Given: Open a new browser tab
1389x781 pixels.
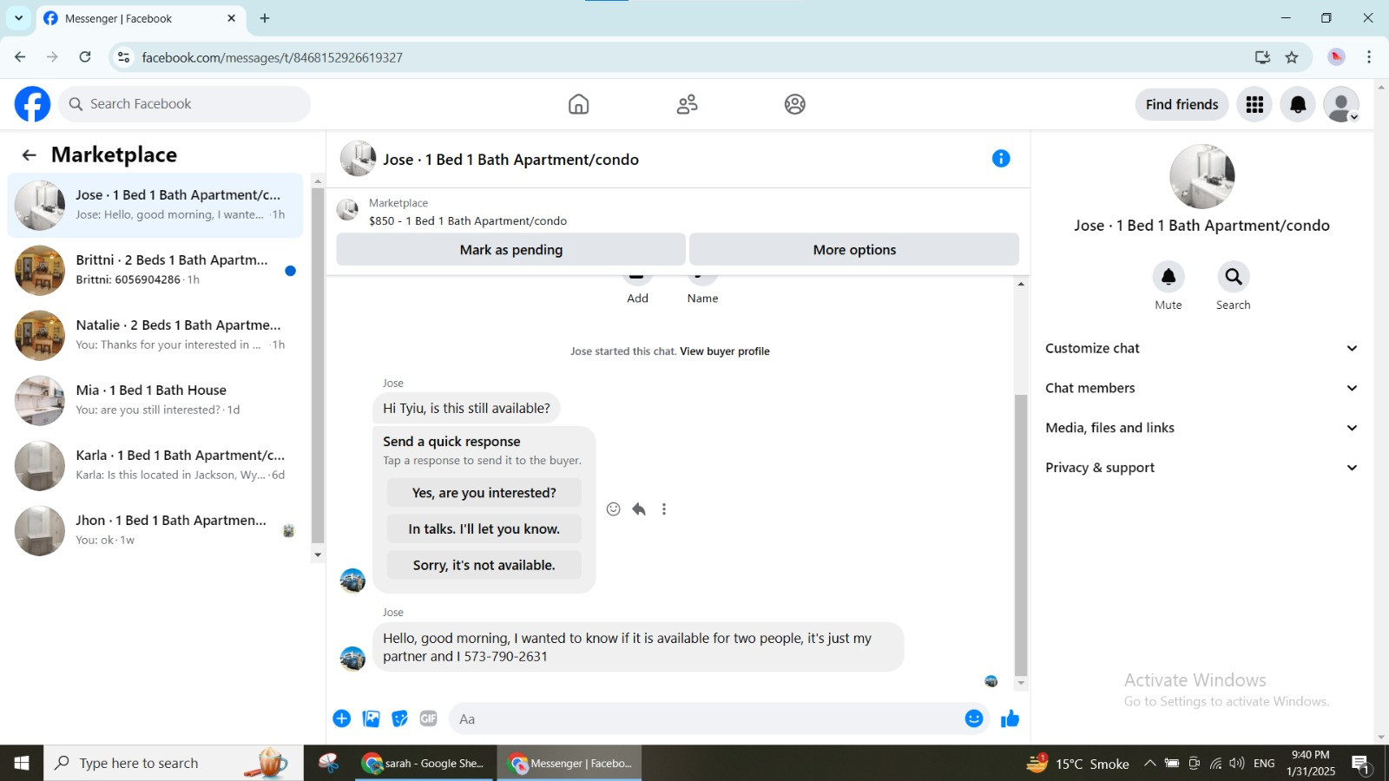Looking at the screenshot, I should click(265, 18).
